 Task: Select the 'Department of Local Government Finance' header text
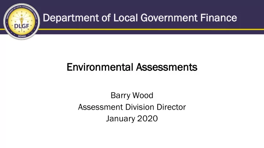140,18
